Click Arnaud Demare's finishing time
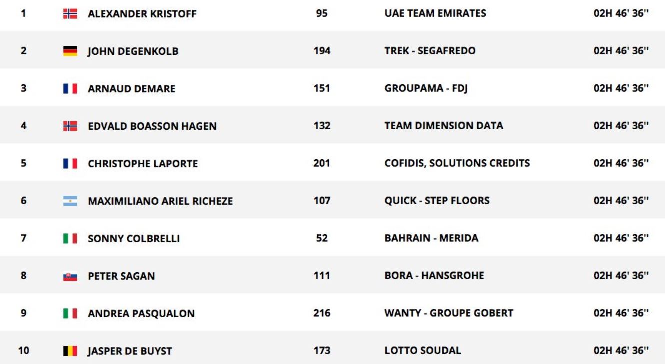The width and height of the screenshot is (665, 364). click(x=621, y=88)
